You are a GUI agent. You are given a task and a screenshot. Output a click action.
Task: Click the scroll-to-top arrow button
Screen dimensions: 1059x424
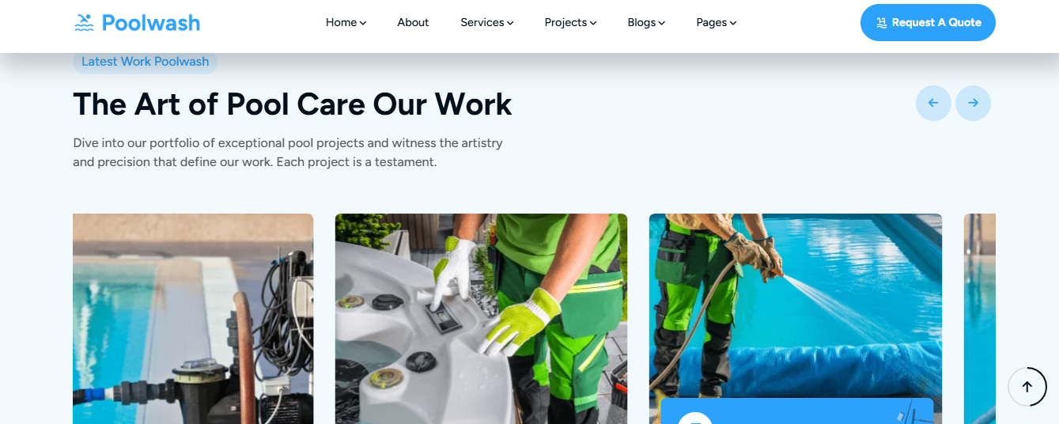pyautogui.click(x=1027, y=387)
